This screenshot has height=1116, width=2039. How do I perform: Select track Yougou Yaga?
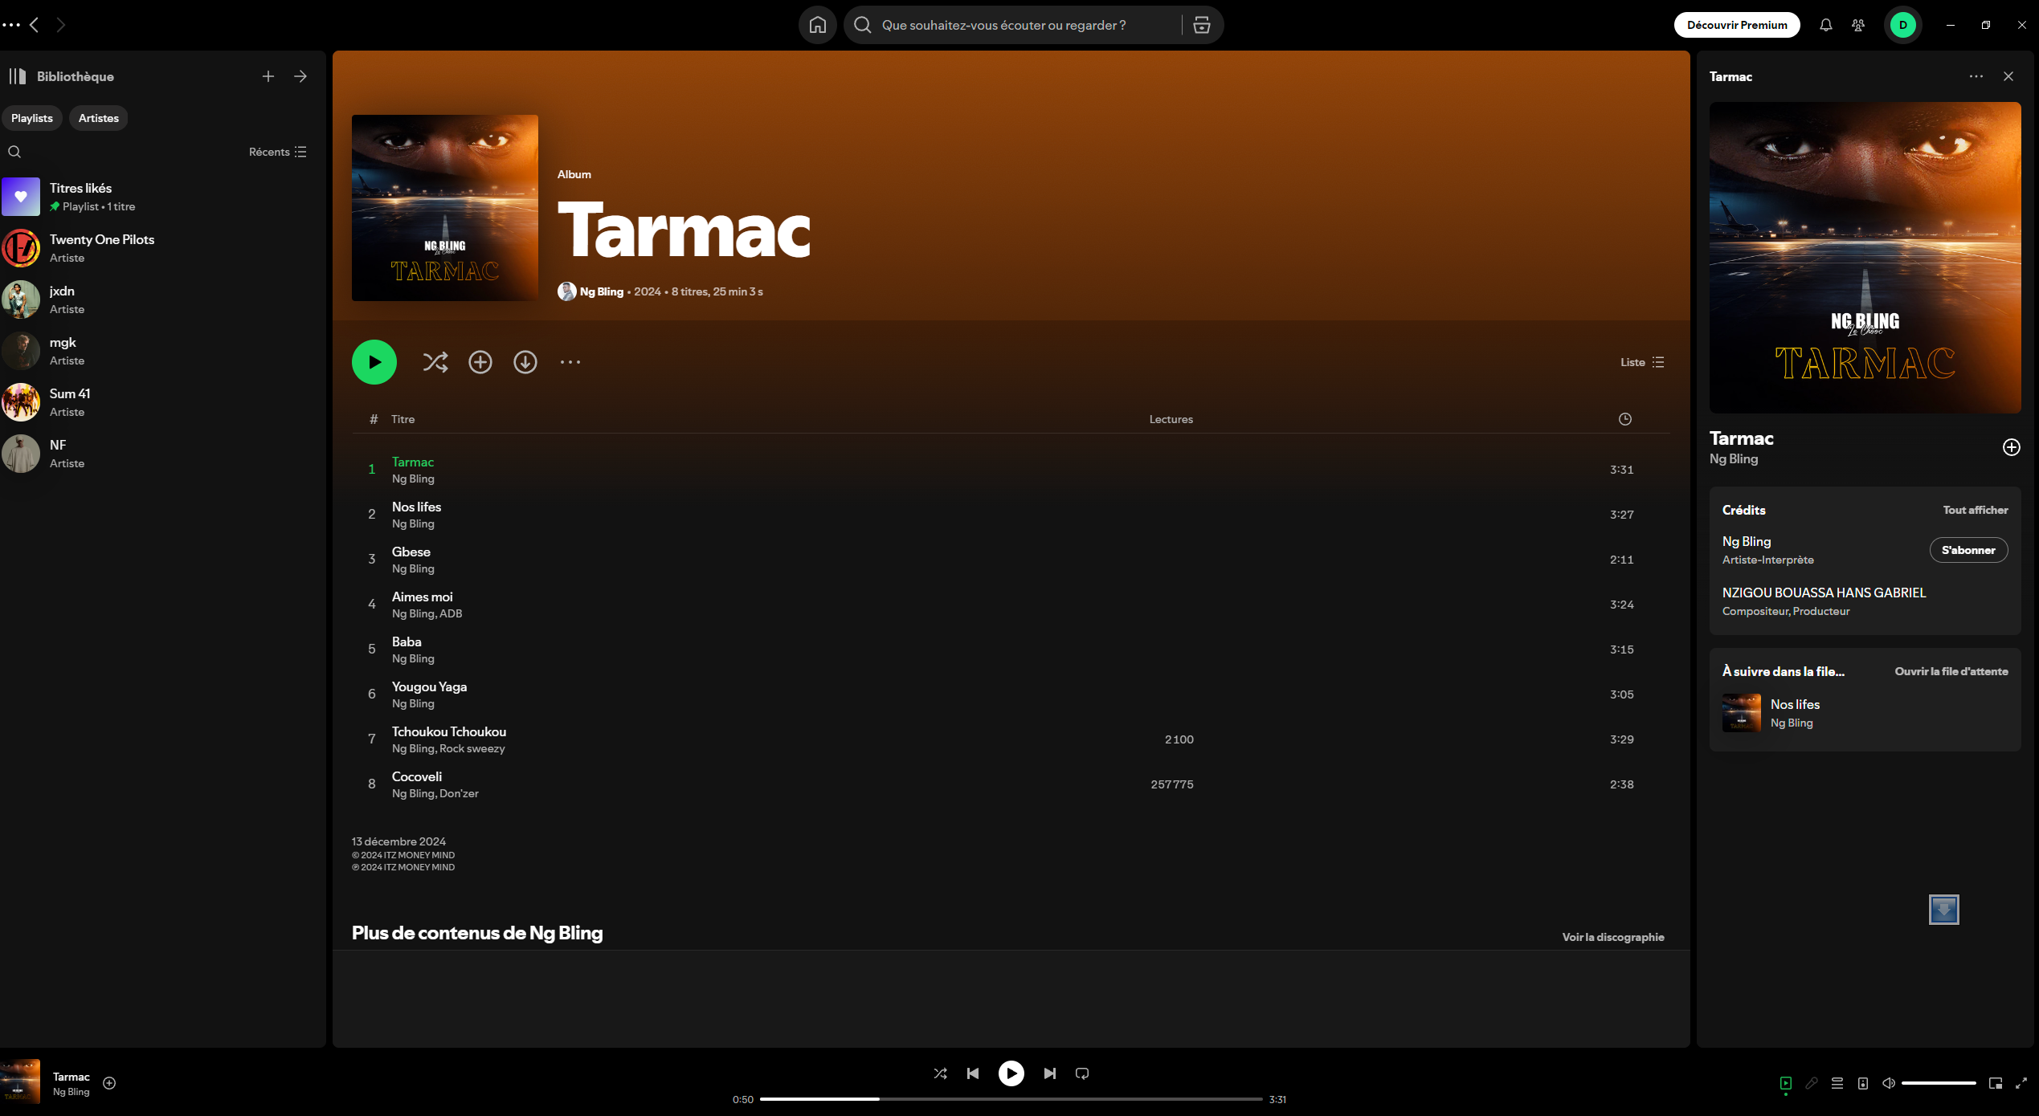(1011, 694)
